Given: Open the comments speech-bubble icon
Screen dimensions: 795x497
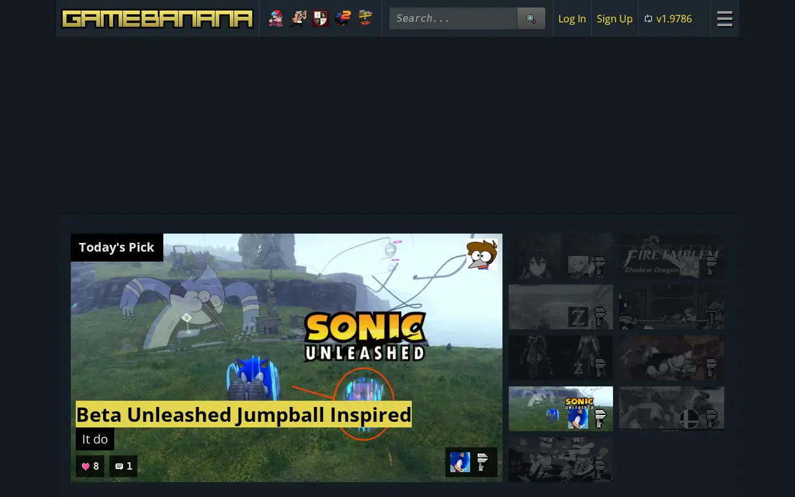Looking at the screenshot, I should tap(119, 467).
